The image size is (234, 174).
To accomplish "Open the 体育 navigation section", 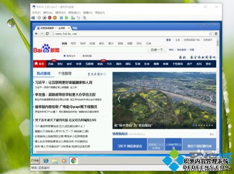I will pos(79,64).
